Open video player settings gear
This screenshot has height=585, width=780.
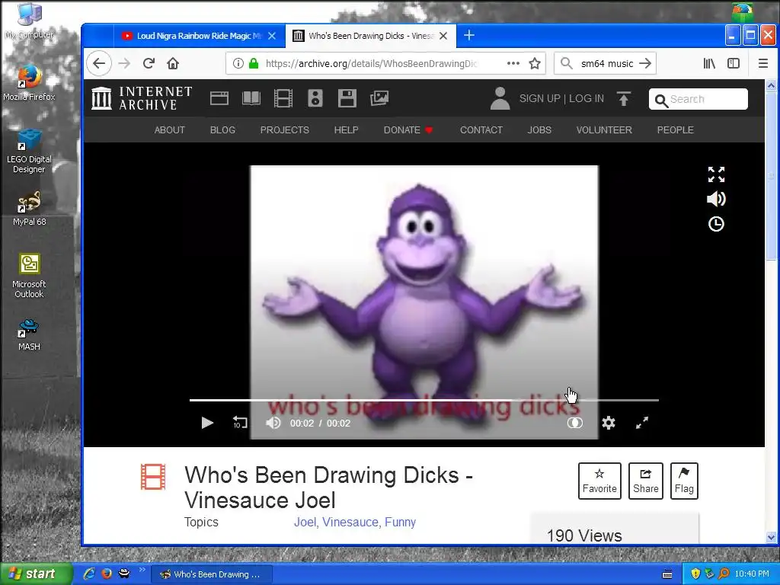(609, 423)
